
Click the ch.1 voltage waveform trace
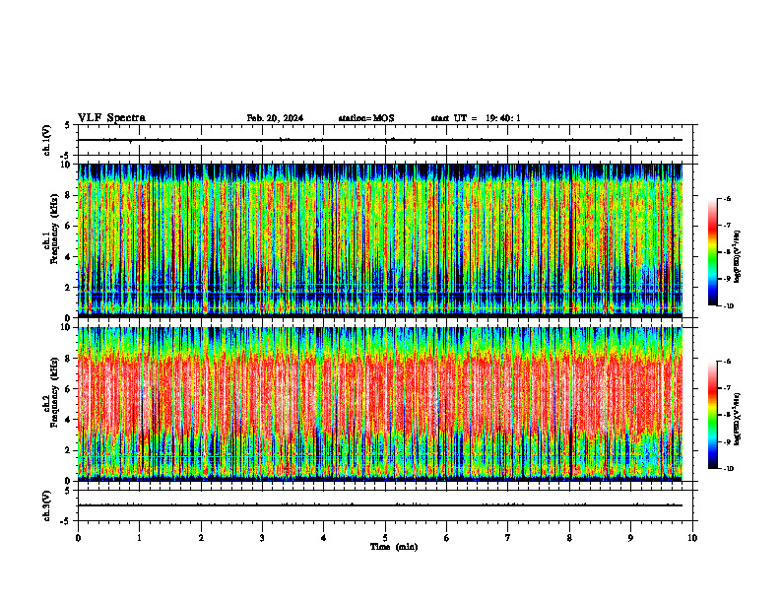pyautogui.click(x=380, y=140)
